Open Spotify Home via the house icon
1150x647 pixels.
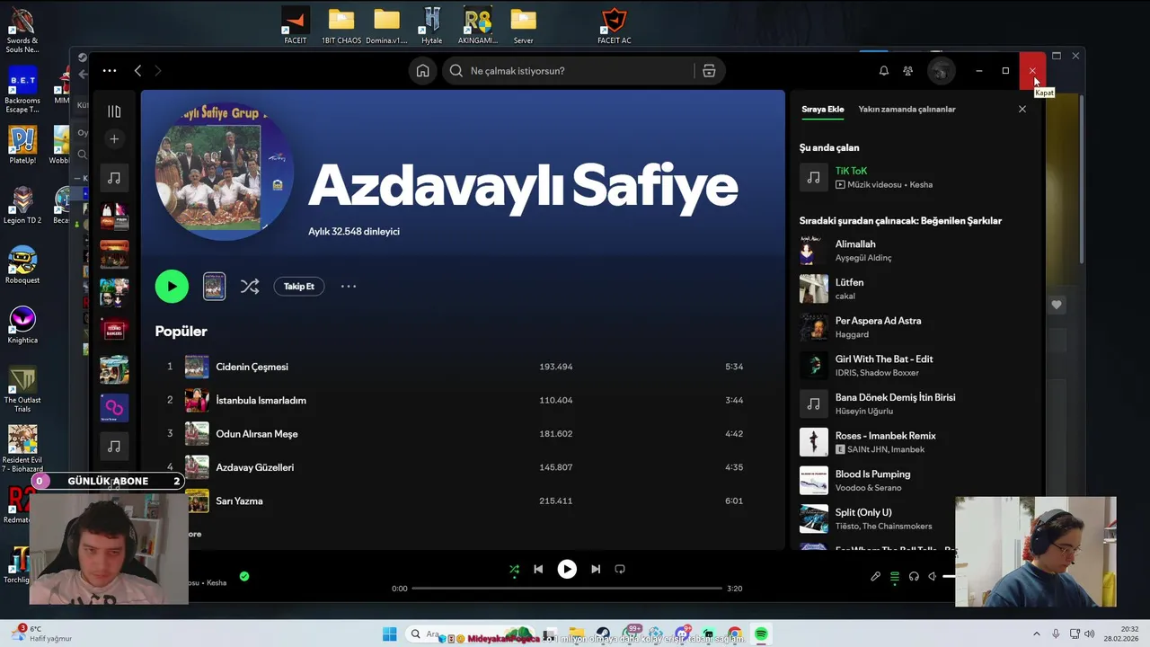click(x=422, y=71)
